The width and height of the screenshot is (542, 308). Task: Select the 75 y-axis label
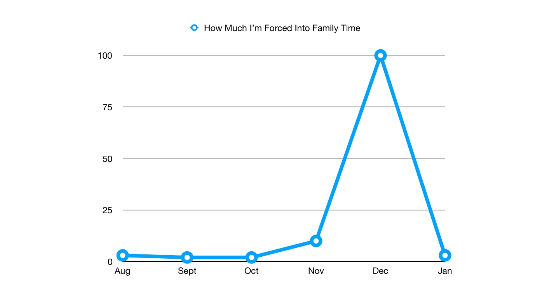coord(107,107)
